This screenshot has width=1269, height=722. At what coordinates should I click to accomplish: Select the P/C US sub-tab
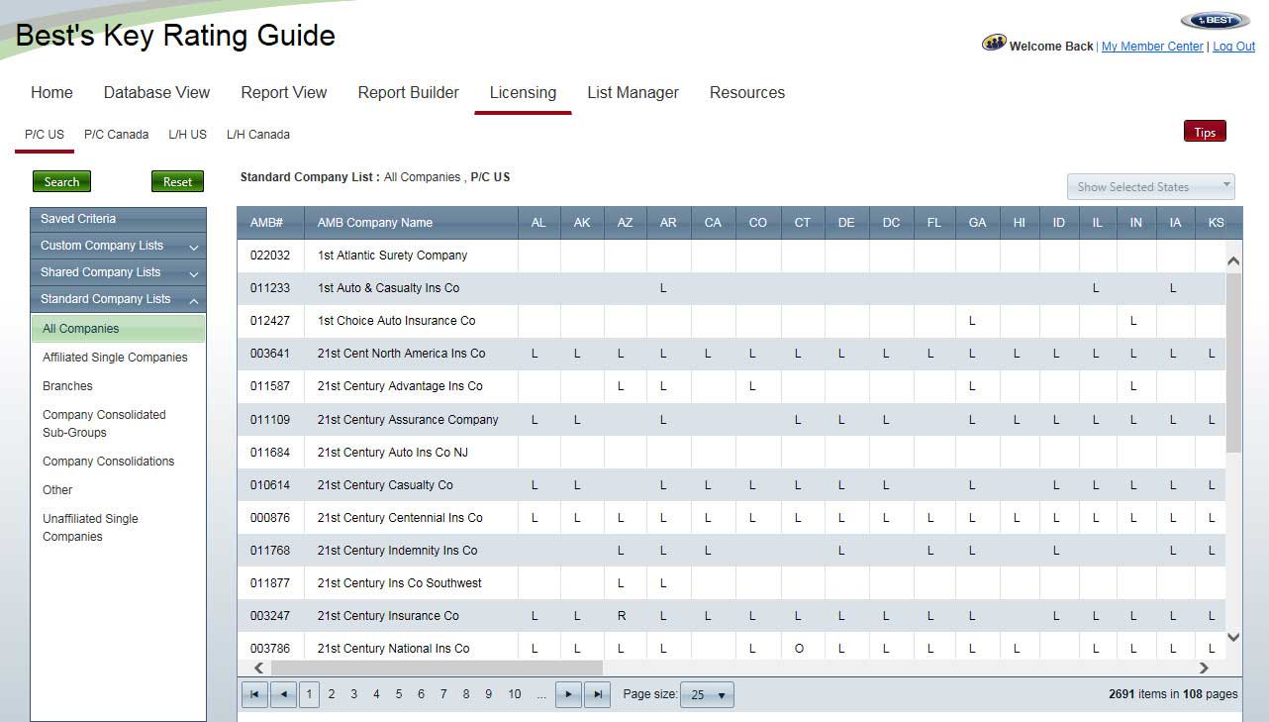(45, 134)
